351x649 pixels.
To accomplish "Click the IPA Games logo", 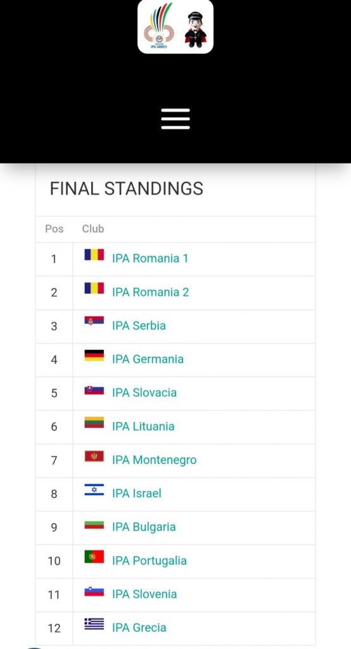I will pyautogui.click(x=159, y=26).
